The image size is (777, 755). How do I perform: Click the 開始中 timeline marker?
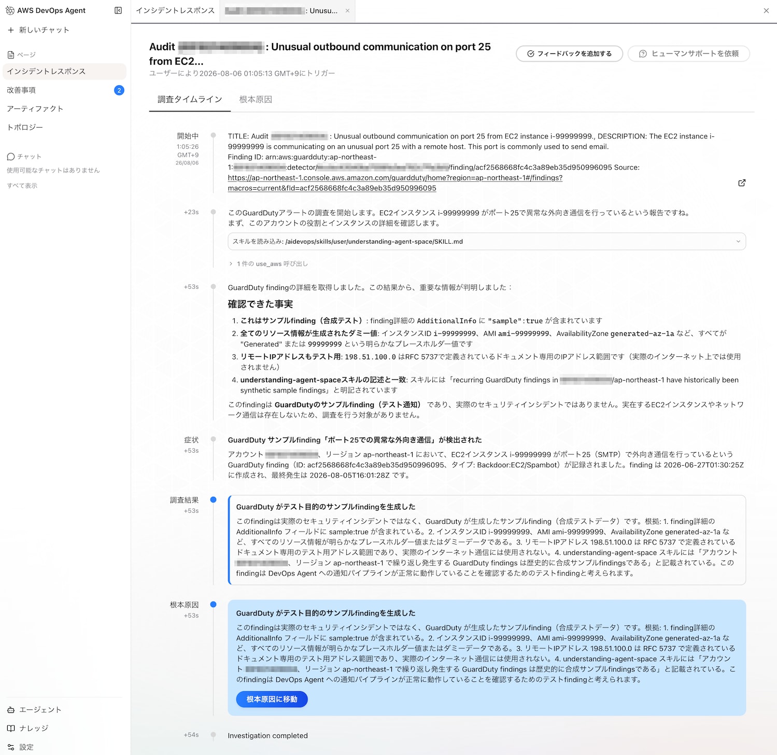coord(213,135)
